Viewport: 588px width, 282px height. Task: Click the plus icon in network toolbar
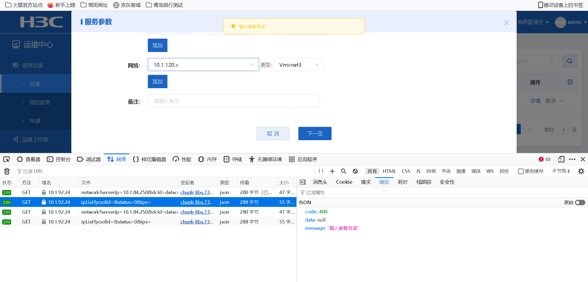pyautogui.click(x=332, y=171)
